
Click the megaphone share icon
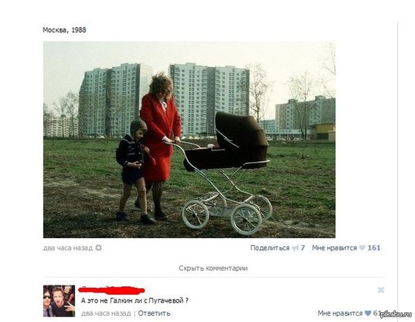(x=295, y=248)
